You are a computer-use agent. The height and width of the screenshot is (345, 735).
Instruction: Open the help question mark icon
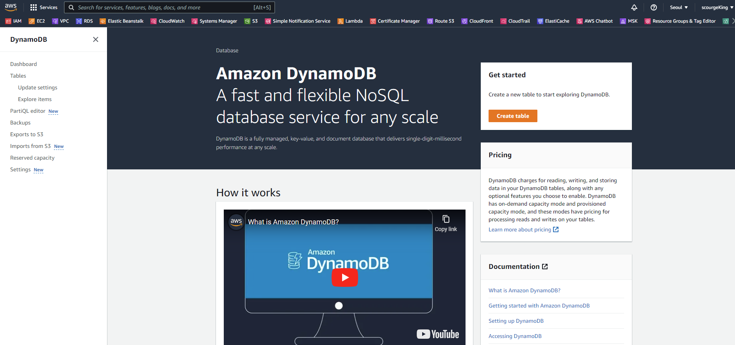click(x=654, y=7)
